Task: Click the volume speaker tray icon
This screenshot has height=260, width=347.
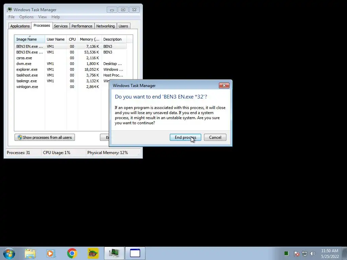Action: pos(312,254)
